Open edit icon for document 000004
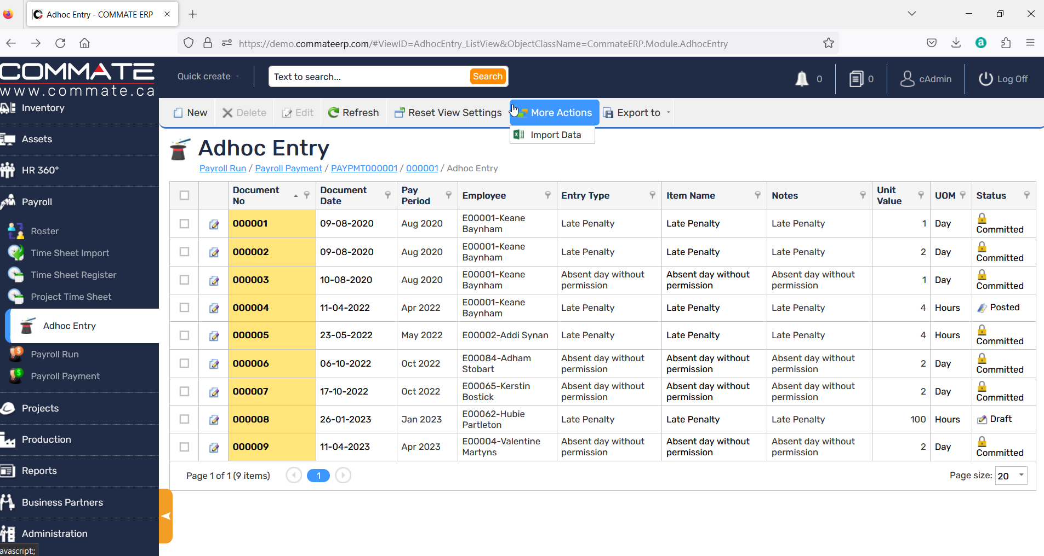Image resolution: width=1044 pixels, height=556 pixels. tap(214, 309)
